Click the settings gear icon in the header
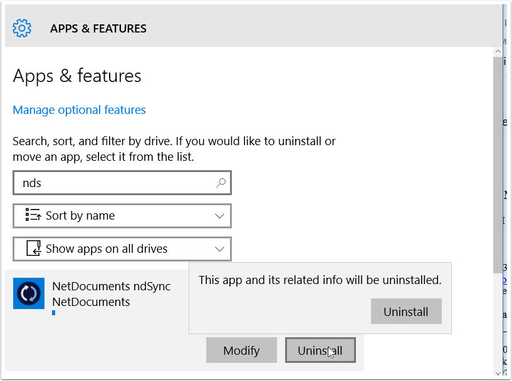Screen dimensions: 512x381 (22, 28)
